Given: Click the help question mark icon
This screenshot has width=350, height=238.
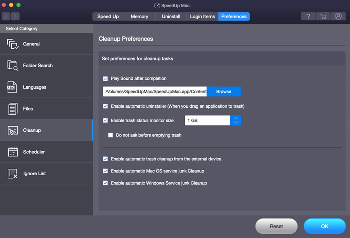Looking at the screenshot, I should [308, 16].
